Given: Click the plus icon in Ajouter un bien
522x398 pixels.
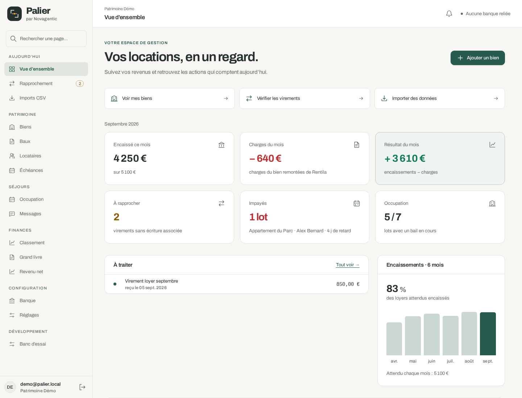Looking at the screenshot, I should [460, 58].
